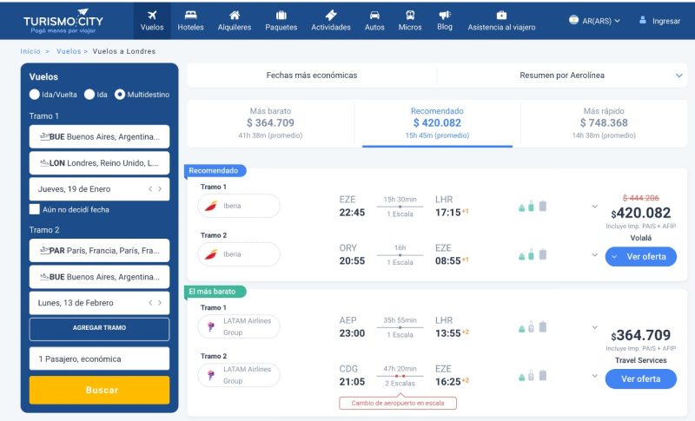Switch to the Más rápido tab
The height and width of the screenshot is (421, 695).
tap(604, 123)
